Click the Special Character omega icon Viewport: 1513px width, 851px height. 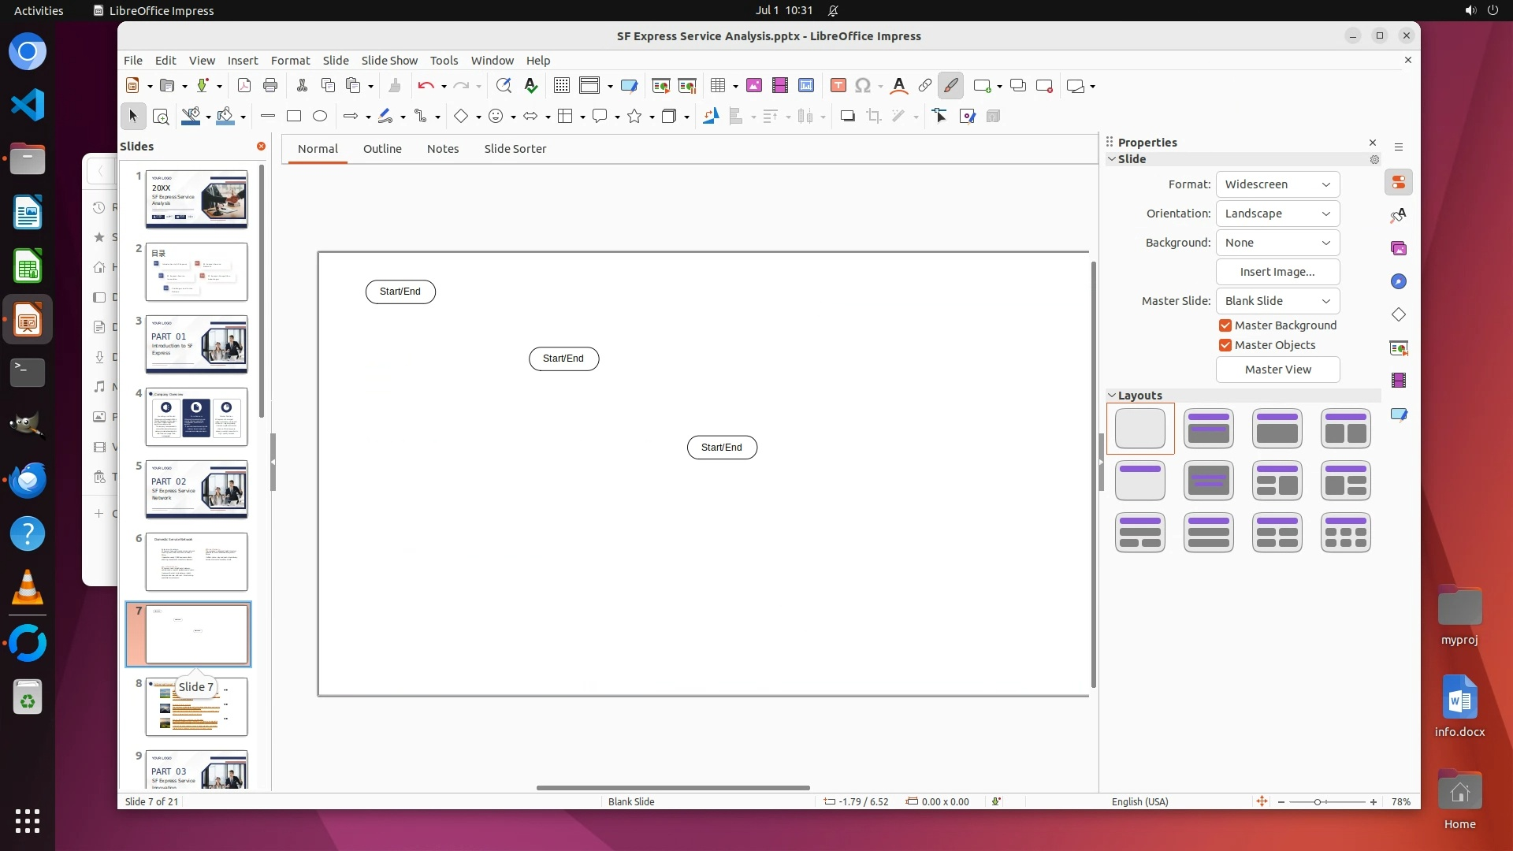[x=863, y=86]
